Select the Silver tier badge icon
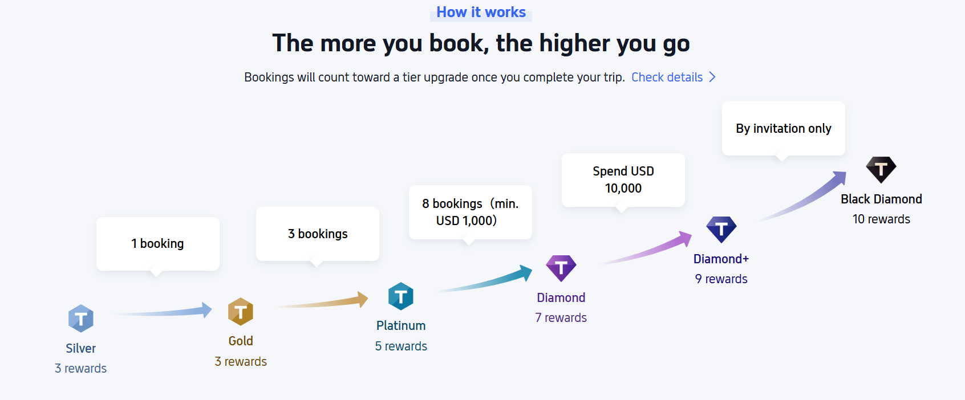Viewport: 965px width, 400px height. 80,319
